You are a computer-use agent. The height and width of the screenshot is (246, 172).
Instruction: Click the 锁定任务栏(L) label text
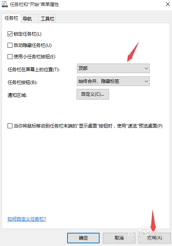tap(28, 34)
